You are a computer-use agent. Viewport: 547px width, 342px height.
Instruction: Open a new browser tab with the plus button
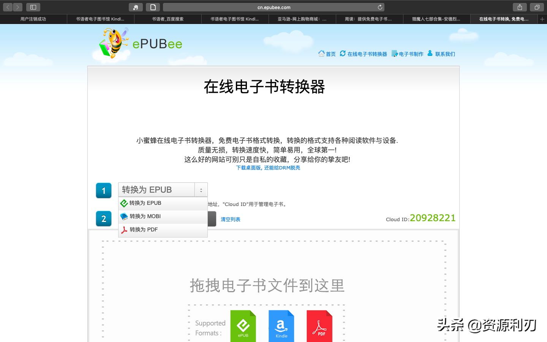coord(542,19)
